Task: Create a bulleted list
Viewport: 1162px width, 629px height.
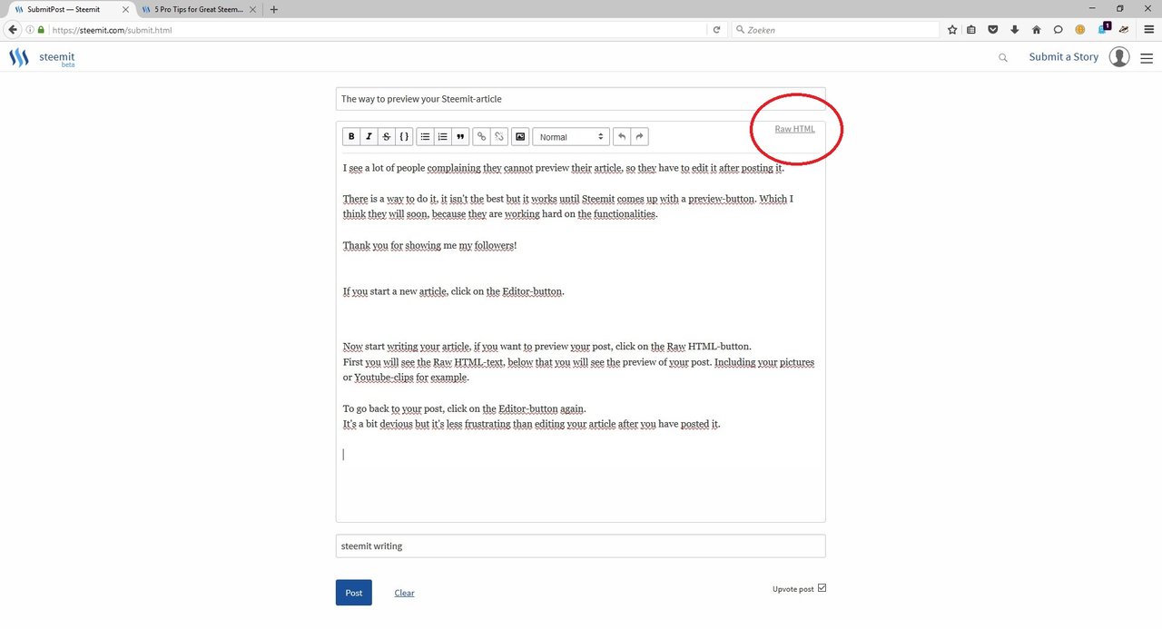Action: [x=425, y=137]
